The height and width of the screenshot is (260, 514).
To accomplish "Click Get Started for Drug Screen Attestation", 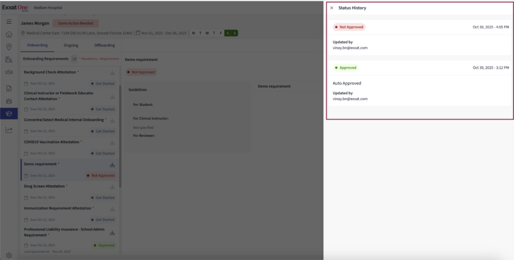I will [103, 197].
